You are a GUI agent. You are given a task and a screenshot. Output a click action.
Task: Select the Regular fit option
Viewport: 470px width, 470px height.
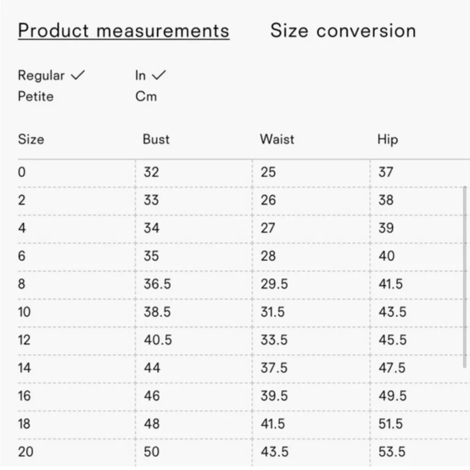coord(41,76)
